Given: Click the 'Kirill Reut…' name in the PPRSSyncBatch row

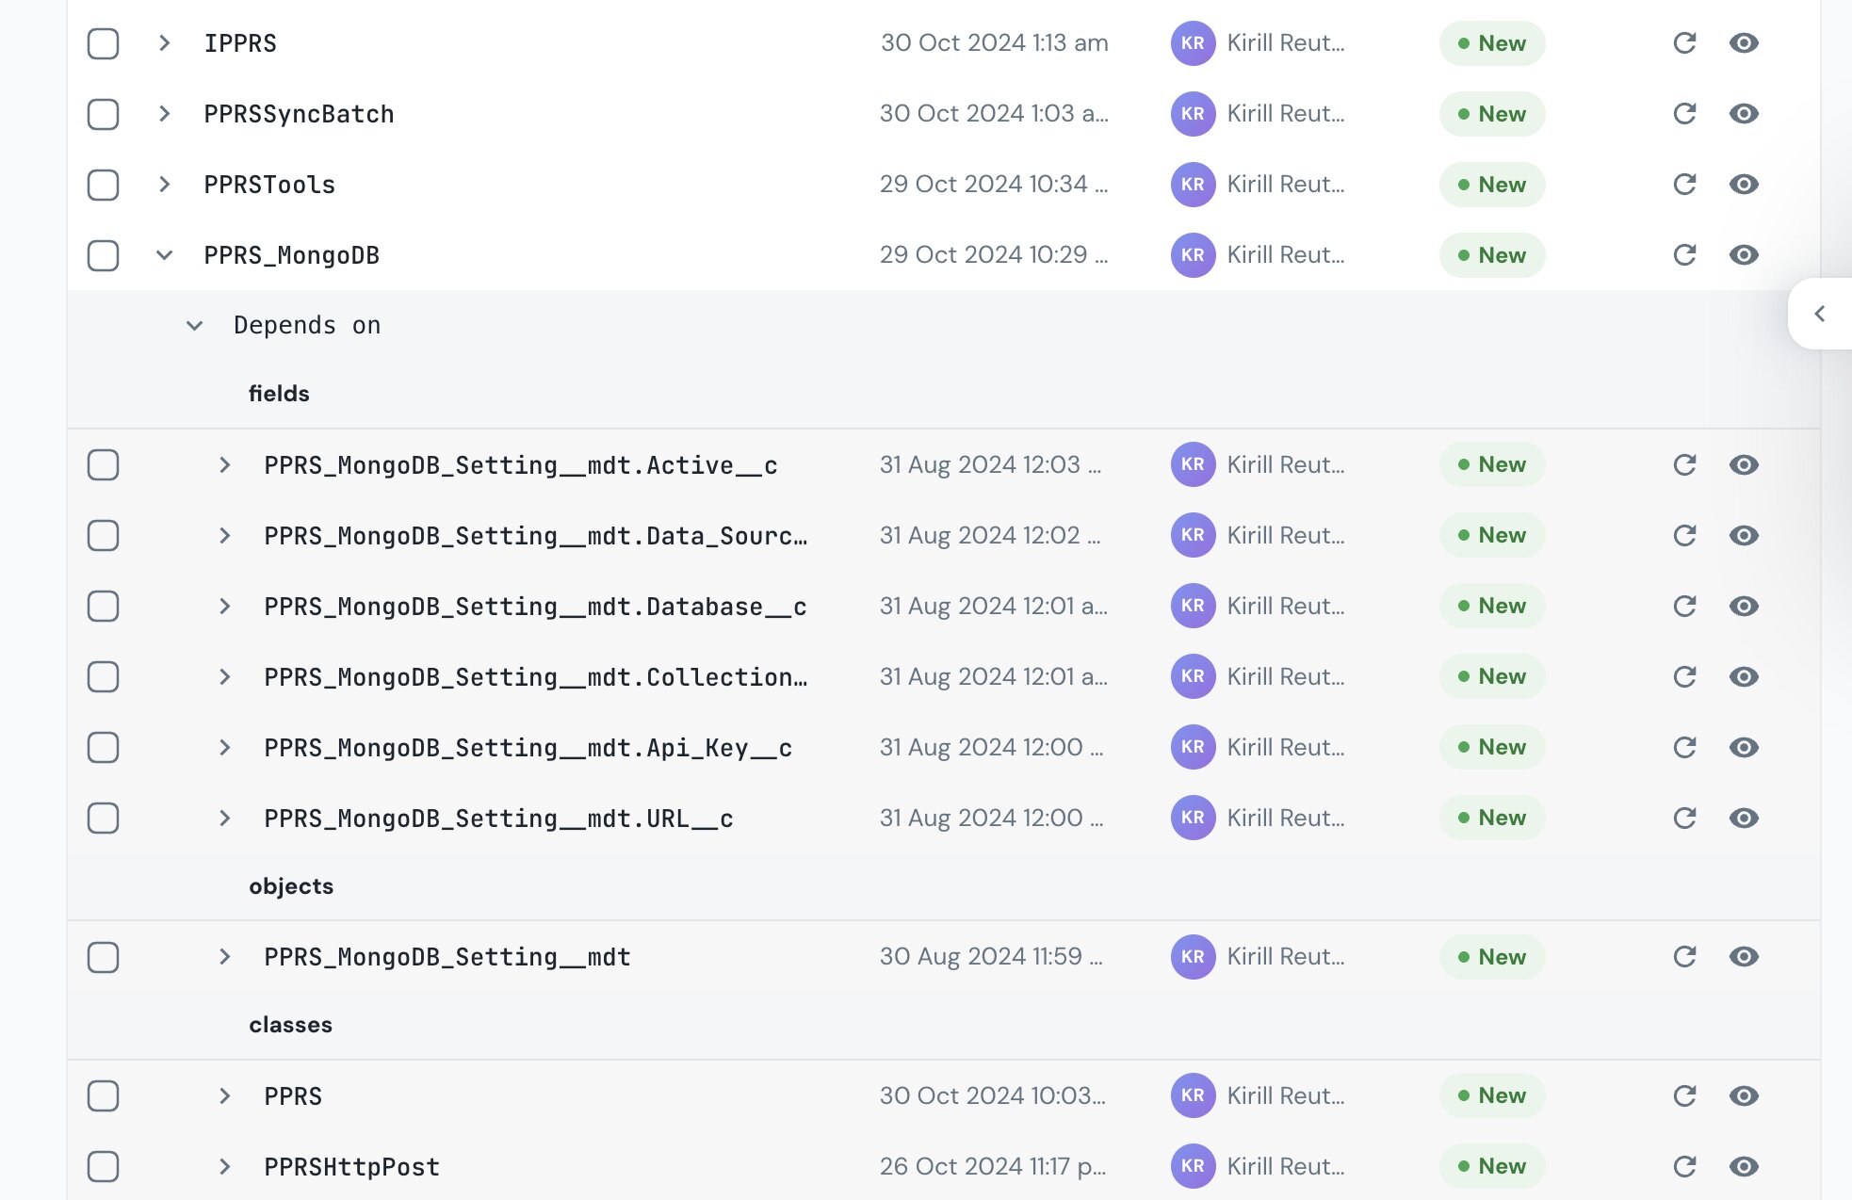Looking at the screenshot, I should coord(1286,114).
